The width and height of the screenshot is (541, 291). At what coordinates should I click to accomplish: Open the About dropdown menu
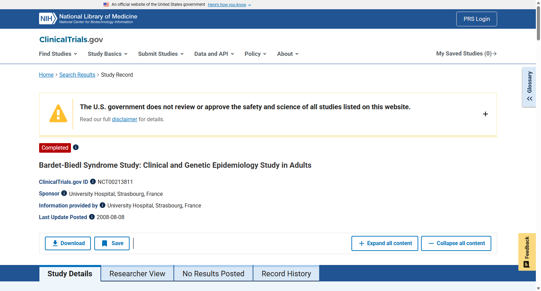click(288, 54)
